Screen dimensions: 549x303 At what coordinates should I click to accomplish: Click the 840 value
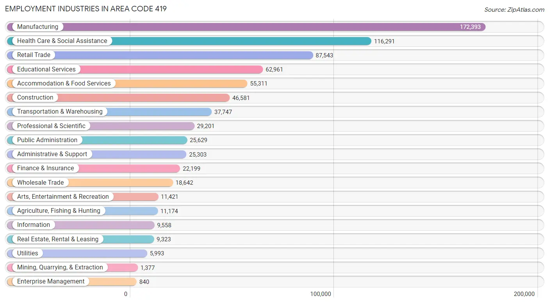pyautogui.click(x=144, y=282)
